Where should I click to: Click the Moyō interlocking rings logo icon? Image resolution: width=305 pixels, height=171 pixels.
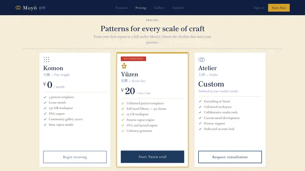pyautogui.click(x=18, y=8)
